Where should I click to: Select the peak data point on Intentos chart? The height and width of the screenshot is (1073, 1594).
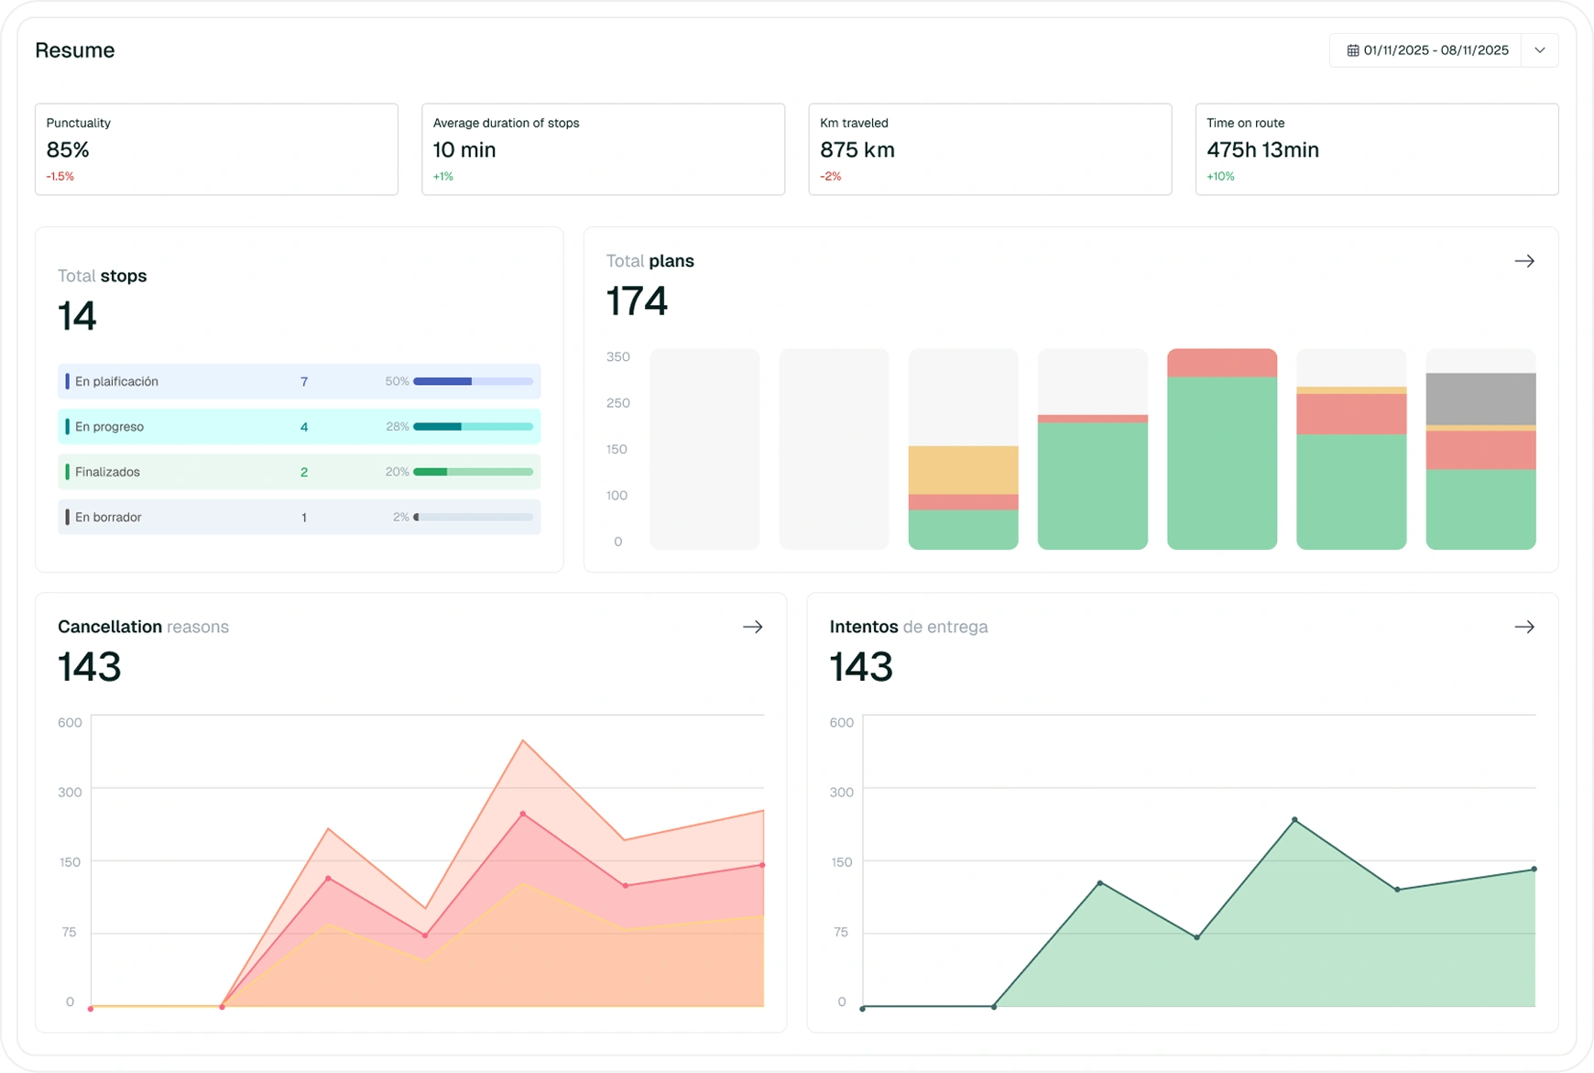click(1293, 820)
